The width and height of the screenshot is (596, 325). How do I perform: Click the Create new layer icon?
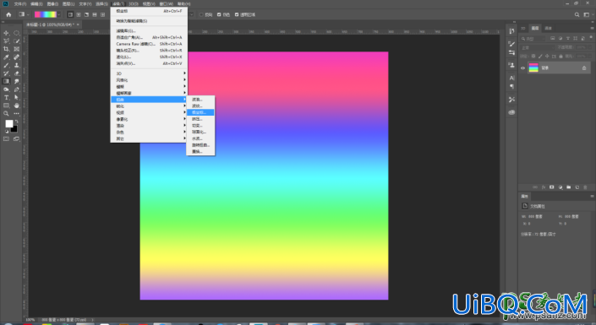coord(577,187)
